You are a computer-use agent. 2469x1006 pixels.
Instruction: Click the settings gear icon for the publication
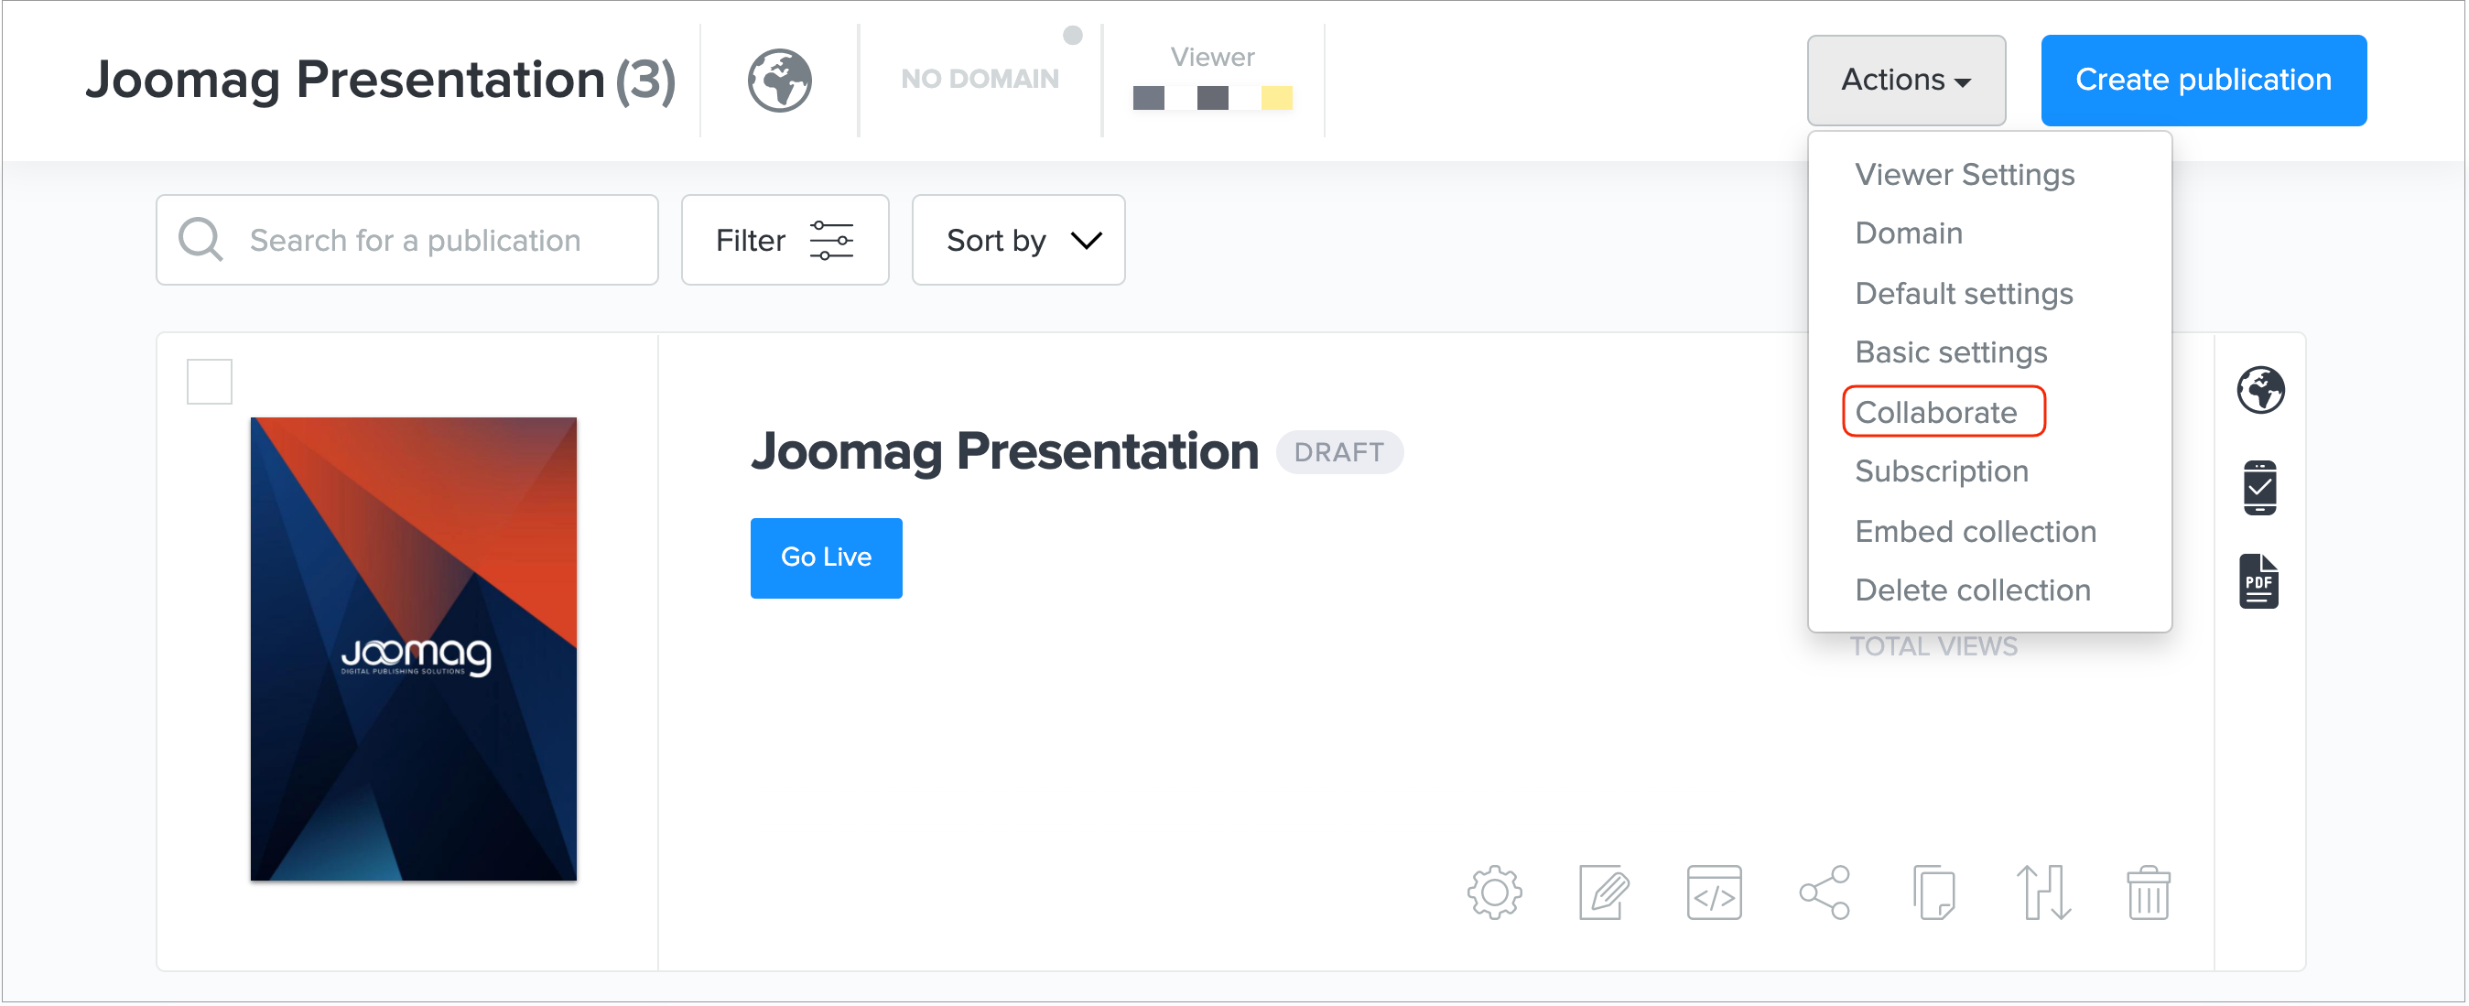coord(1494,892)
